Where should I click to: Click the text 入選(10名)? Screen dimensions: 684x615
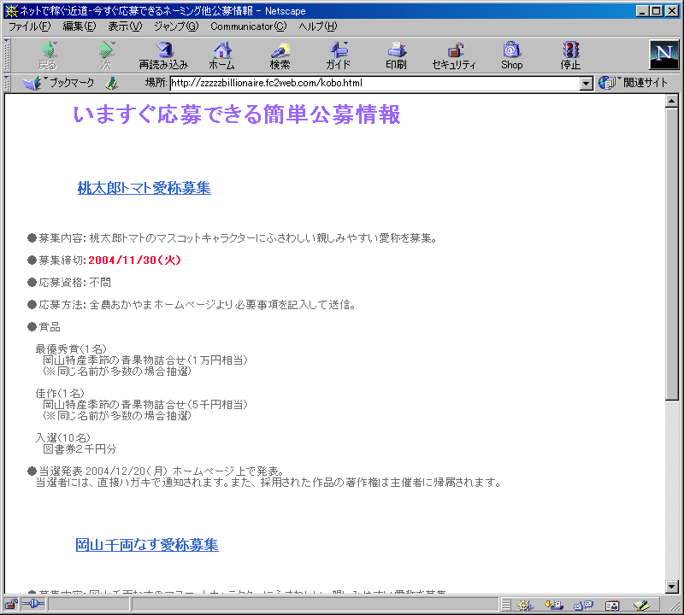pos(62,437)
